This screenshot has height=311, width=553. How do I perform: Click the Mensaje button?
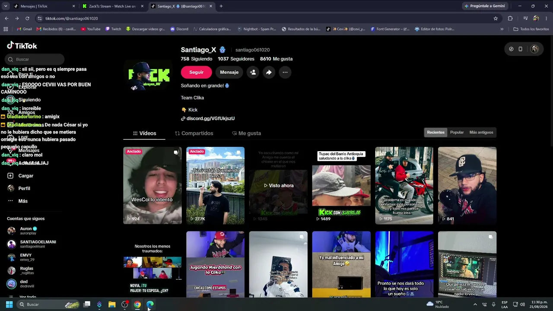pyautogui.click(x=229, y=72)
